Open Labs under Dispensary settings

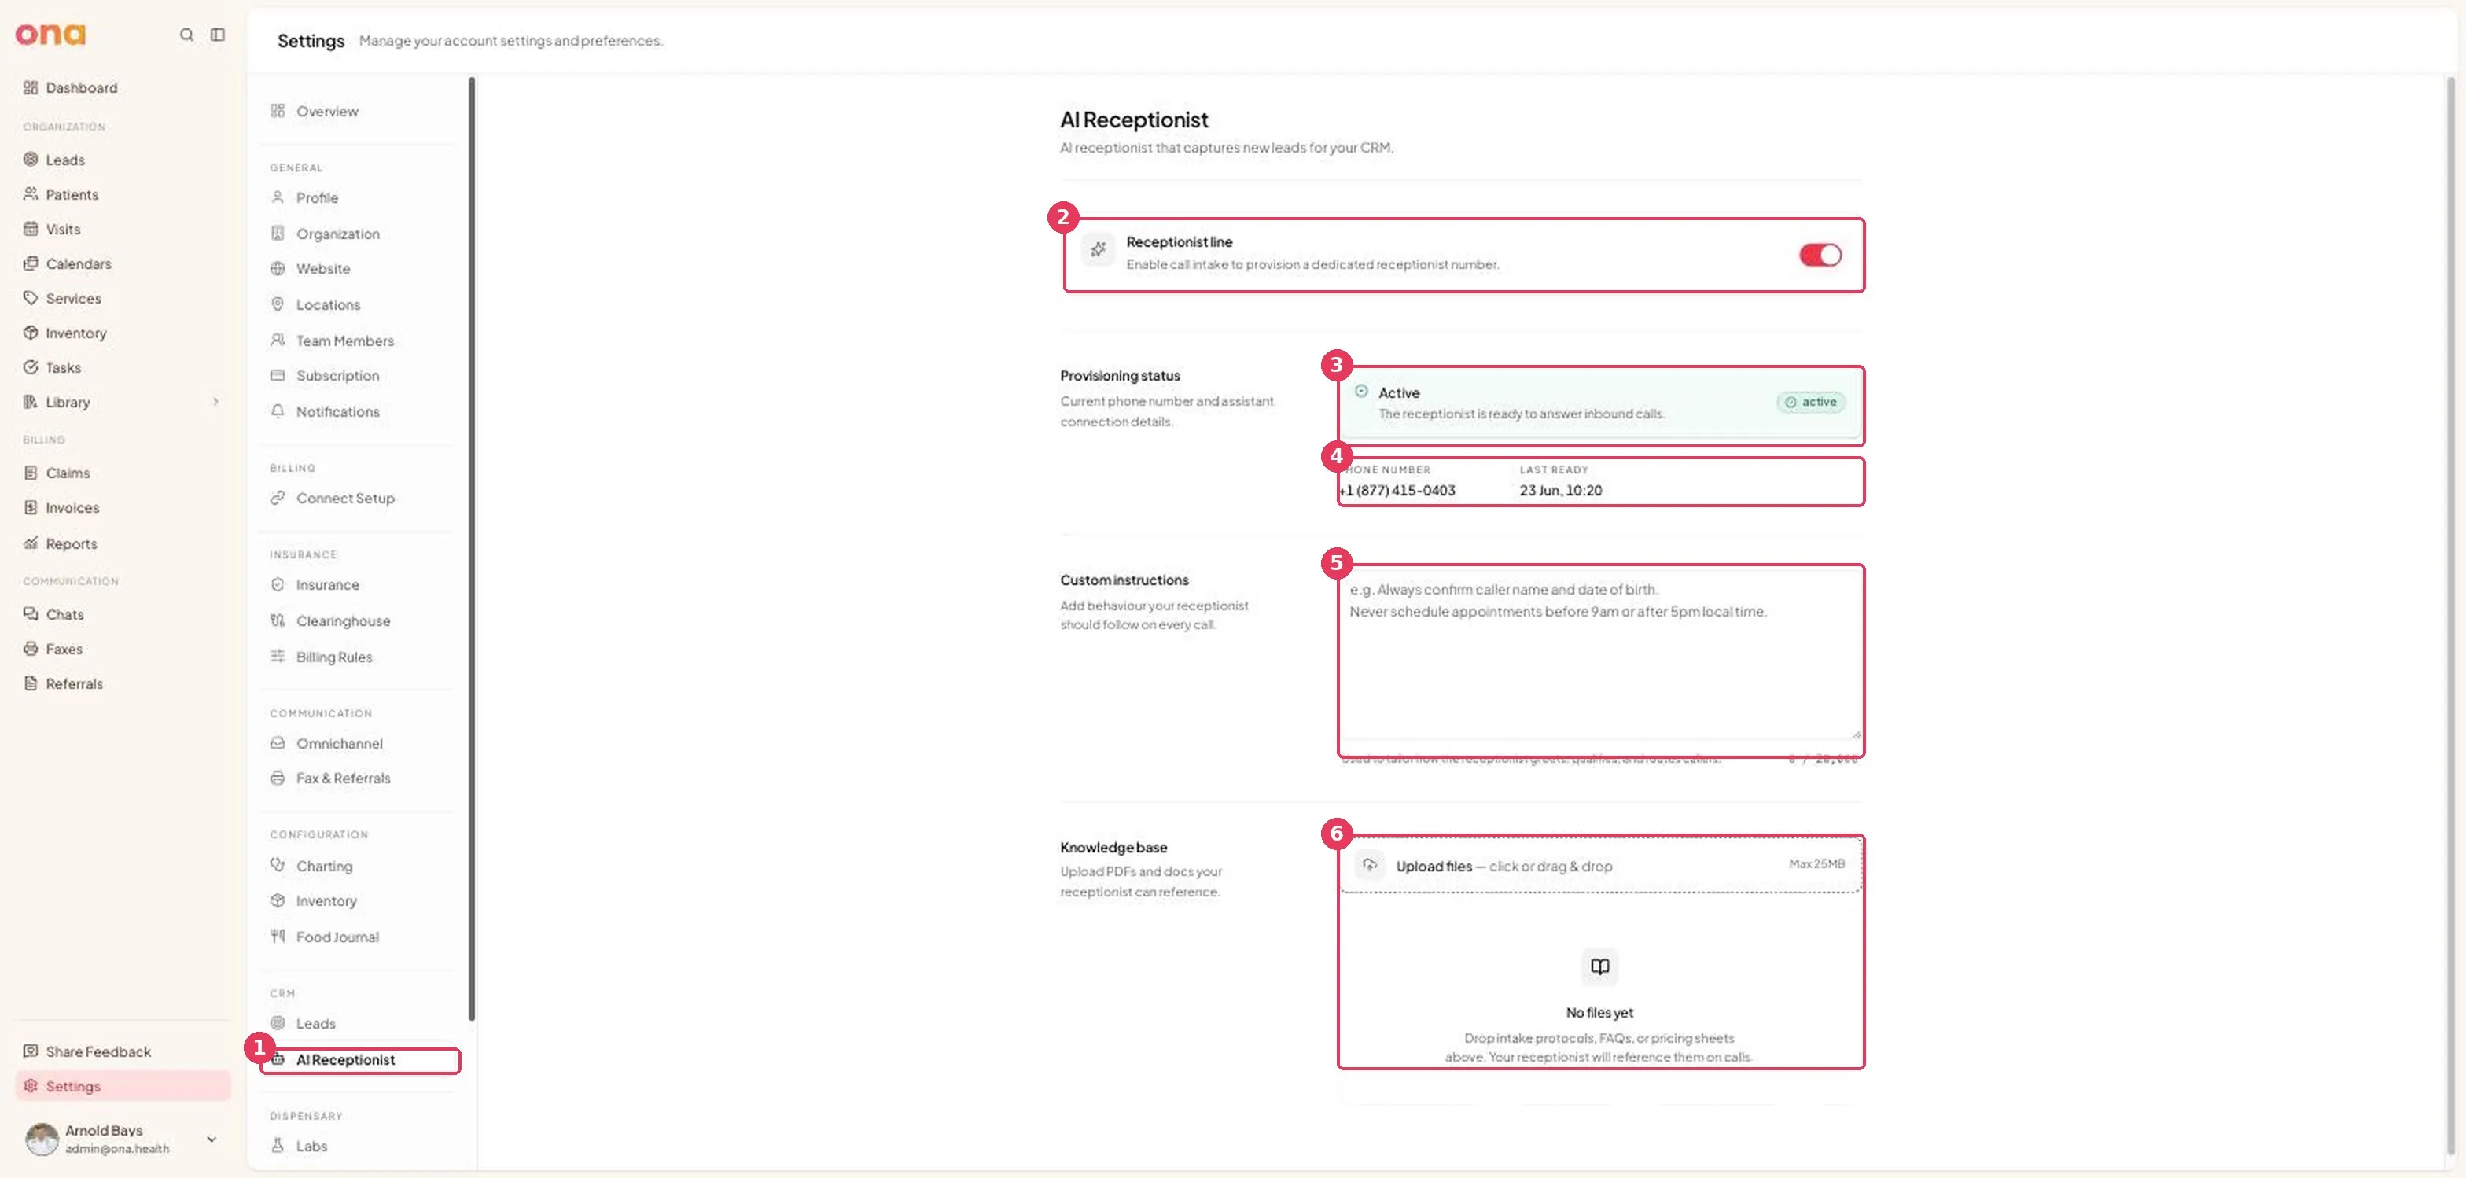click(x=311, y=1147)
